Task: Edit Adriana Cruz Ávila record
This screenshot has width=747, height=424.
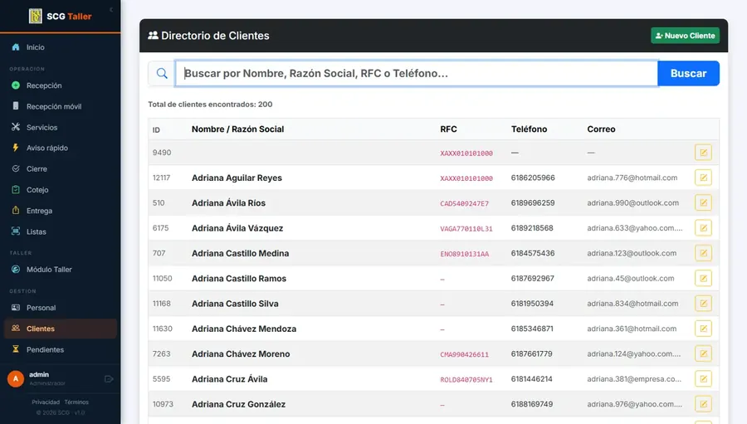Action: pyautogui.click(x=703, y=378)
